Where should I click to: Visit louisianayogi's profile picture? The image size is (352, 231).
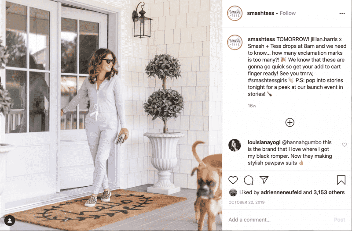(x=235, y=145)
